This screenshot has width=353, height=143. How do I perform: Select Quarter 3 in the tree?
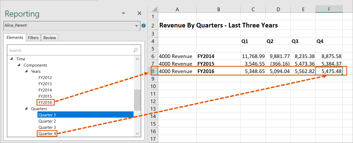point(47,127)
